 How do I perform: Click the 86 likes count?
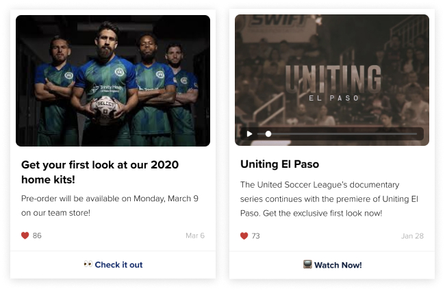37,236
